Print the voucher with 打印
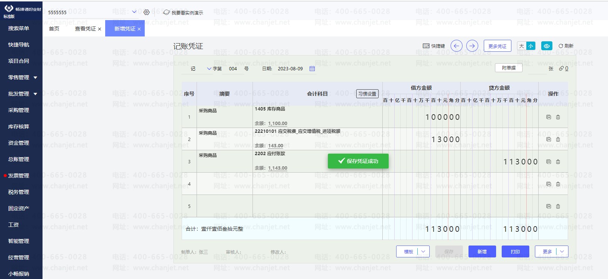The image size is (608, 279). coord(515,251)
